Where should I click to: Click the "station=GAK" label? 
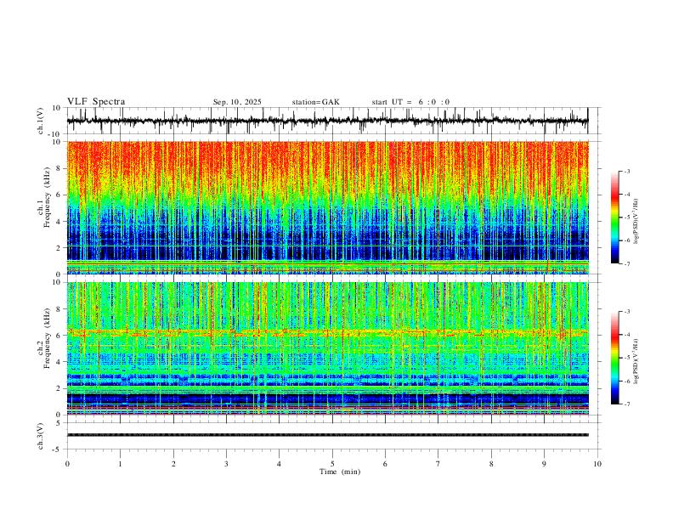point(315,102)
